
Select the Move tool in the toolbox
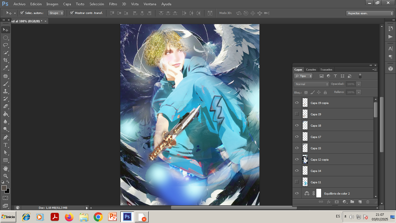[x=6, y=30]
